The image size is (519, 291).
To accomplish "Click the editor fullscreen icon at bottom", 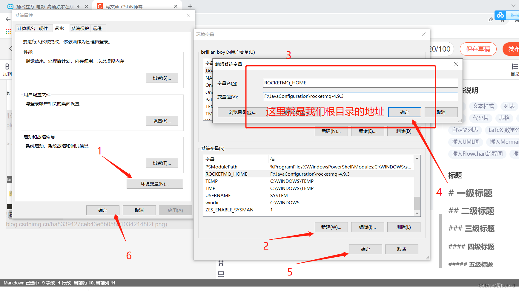I will pos(221,263).
